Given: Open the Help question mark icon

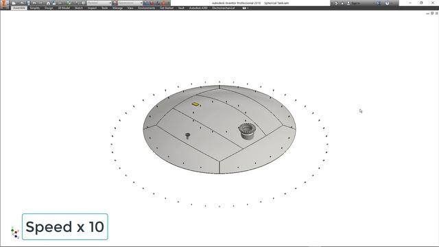Looking at the screenshot, I should pyautogui.click(x=387, y=3).
